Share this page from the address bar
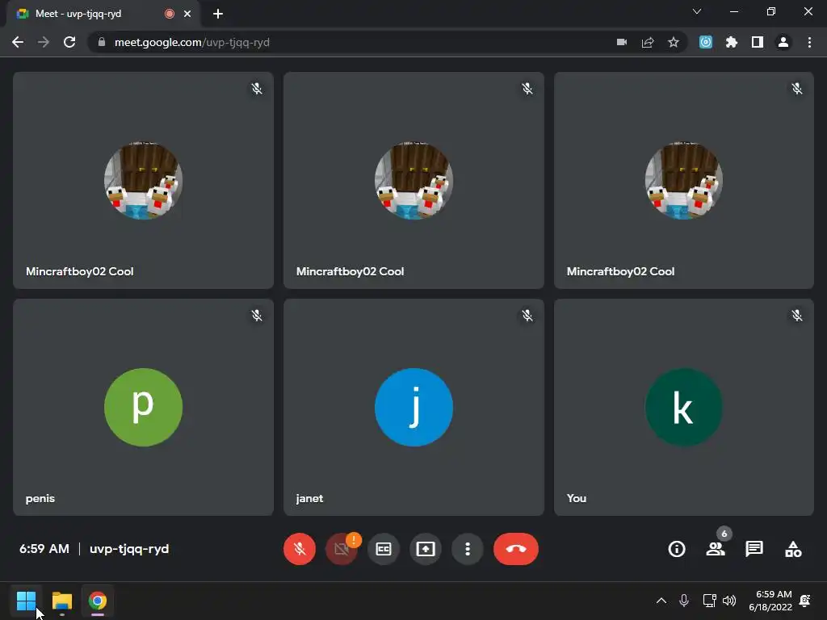The image size is (827, 620). (x=648, y=42)
